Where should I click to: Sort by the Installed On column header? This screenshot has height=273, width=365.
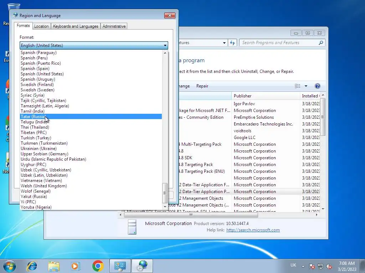point(310,96)
